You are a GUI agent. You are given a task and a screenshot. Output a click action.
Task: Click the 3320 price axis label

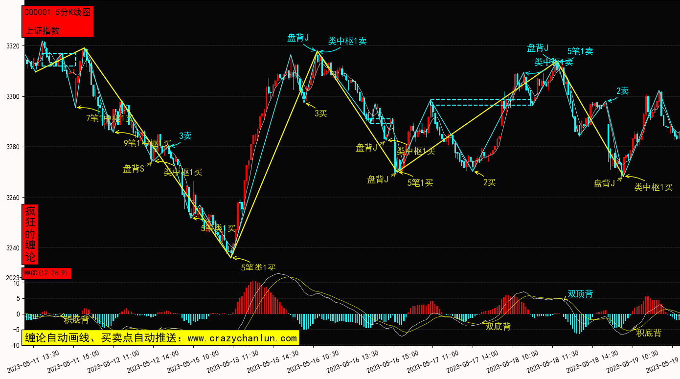tap(13, 46)
